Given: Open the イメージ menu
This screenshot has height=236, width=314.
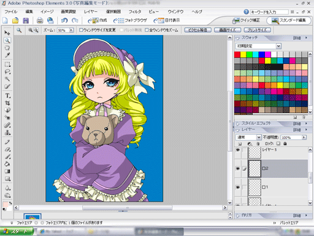Looking at the screenshot, I should tap(47, 12).
